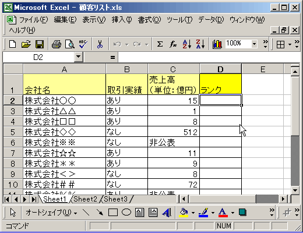The height and width of the screenshot is (233, 303).
Task: Show more drawing toolbar buttons chevron
Action: (272, 213)
